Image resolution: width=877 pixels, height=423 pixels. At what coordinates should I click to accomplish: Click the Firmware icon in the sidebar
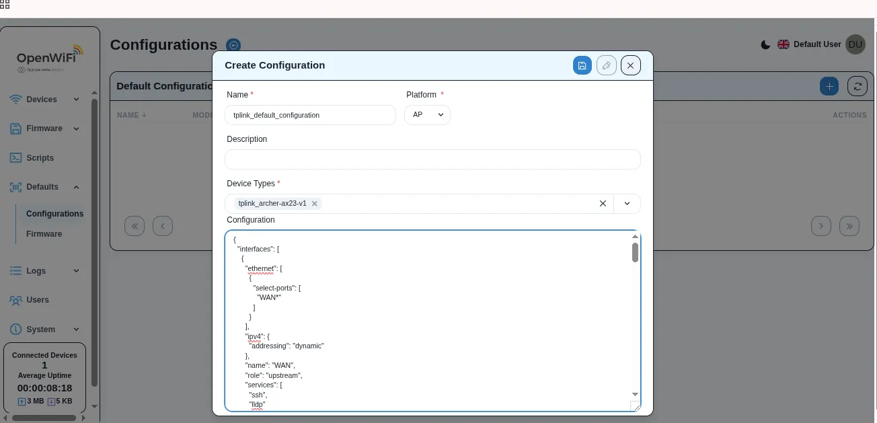(x=16, y=128)
